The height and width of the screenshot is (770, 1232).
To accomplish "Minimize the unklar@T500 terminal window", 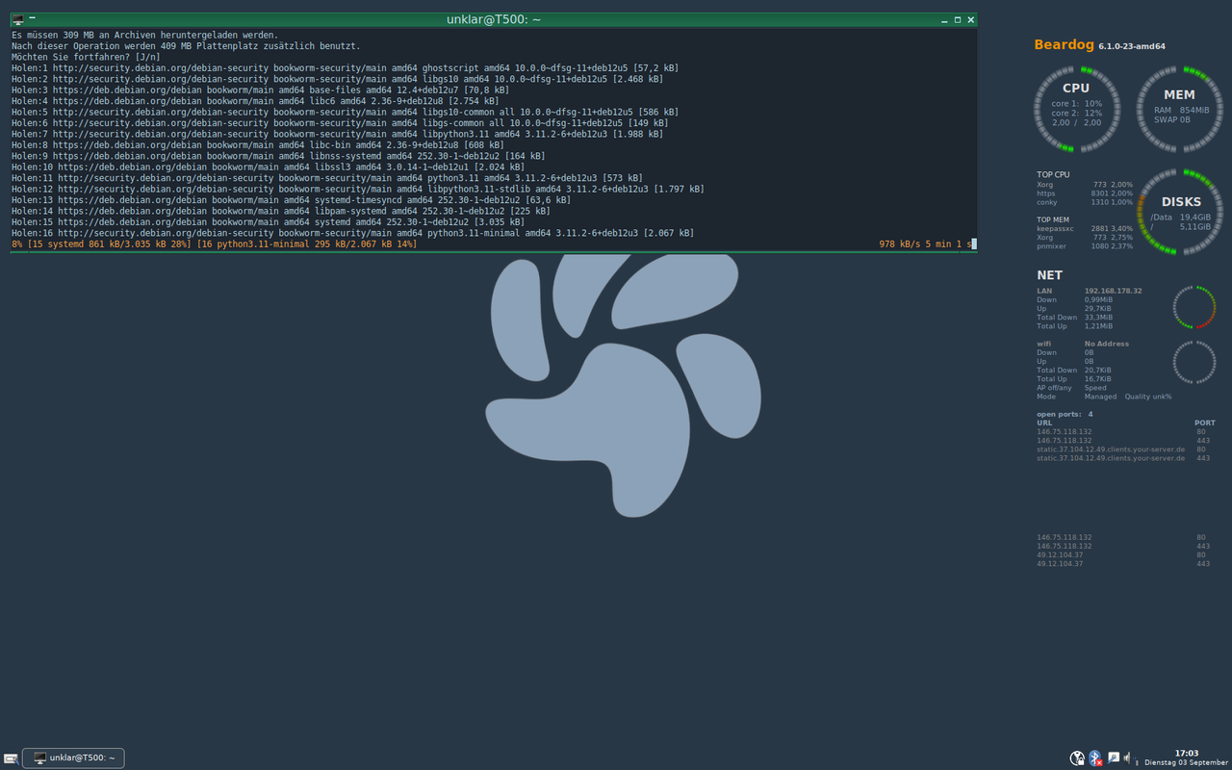I will [945, 19].
